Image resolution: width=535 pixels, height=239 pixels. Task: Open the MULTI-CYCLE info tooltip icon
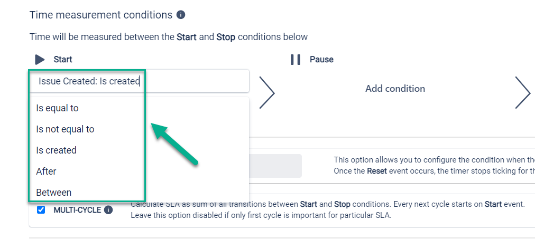[x=108, y=210]
